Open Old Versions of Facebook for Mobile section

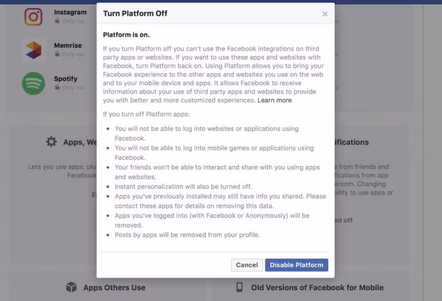[316, 288]
